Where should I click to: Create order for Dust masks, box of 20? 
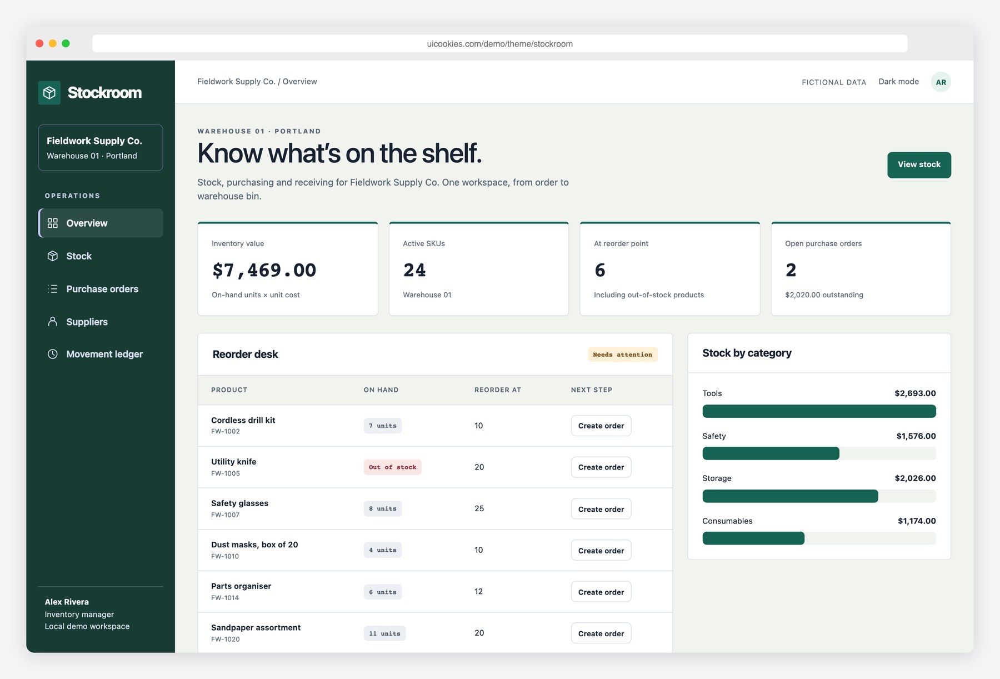[601, 550]
